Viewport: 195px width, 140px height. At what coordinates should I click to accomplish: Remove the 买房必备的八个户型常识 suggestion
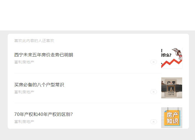154,92
